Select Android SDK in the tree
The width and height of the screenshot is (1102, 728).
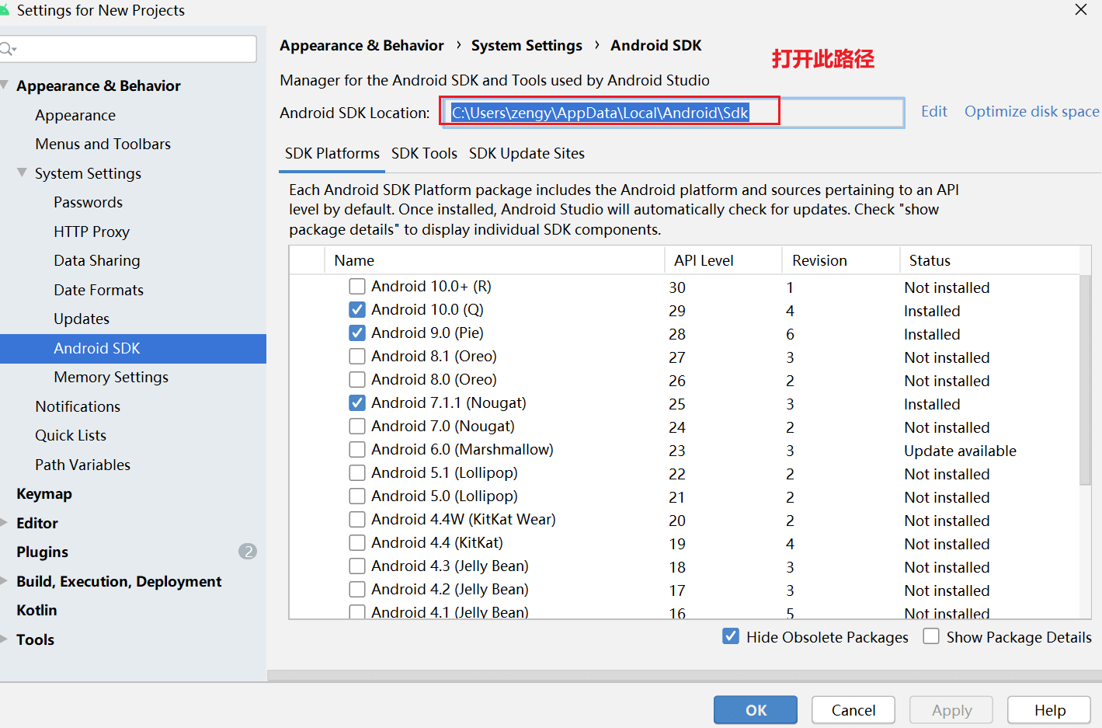point(133,348)
